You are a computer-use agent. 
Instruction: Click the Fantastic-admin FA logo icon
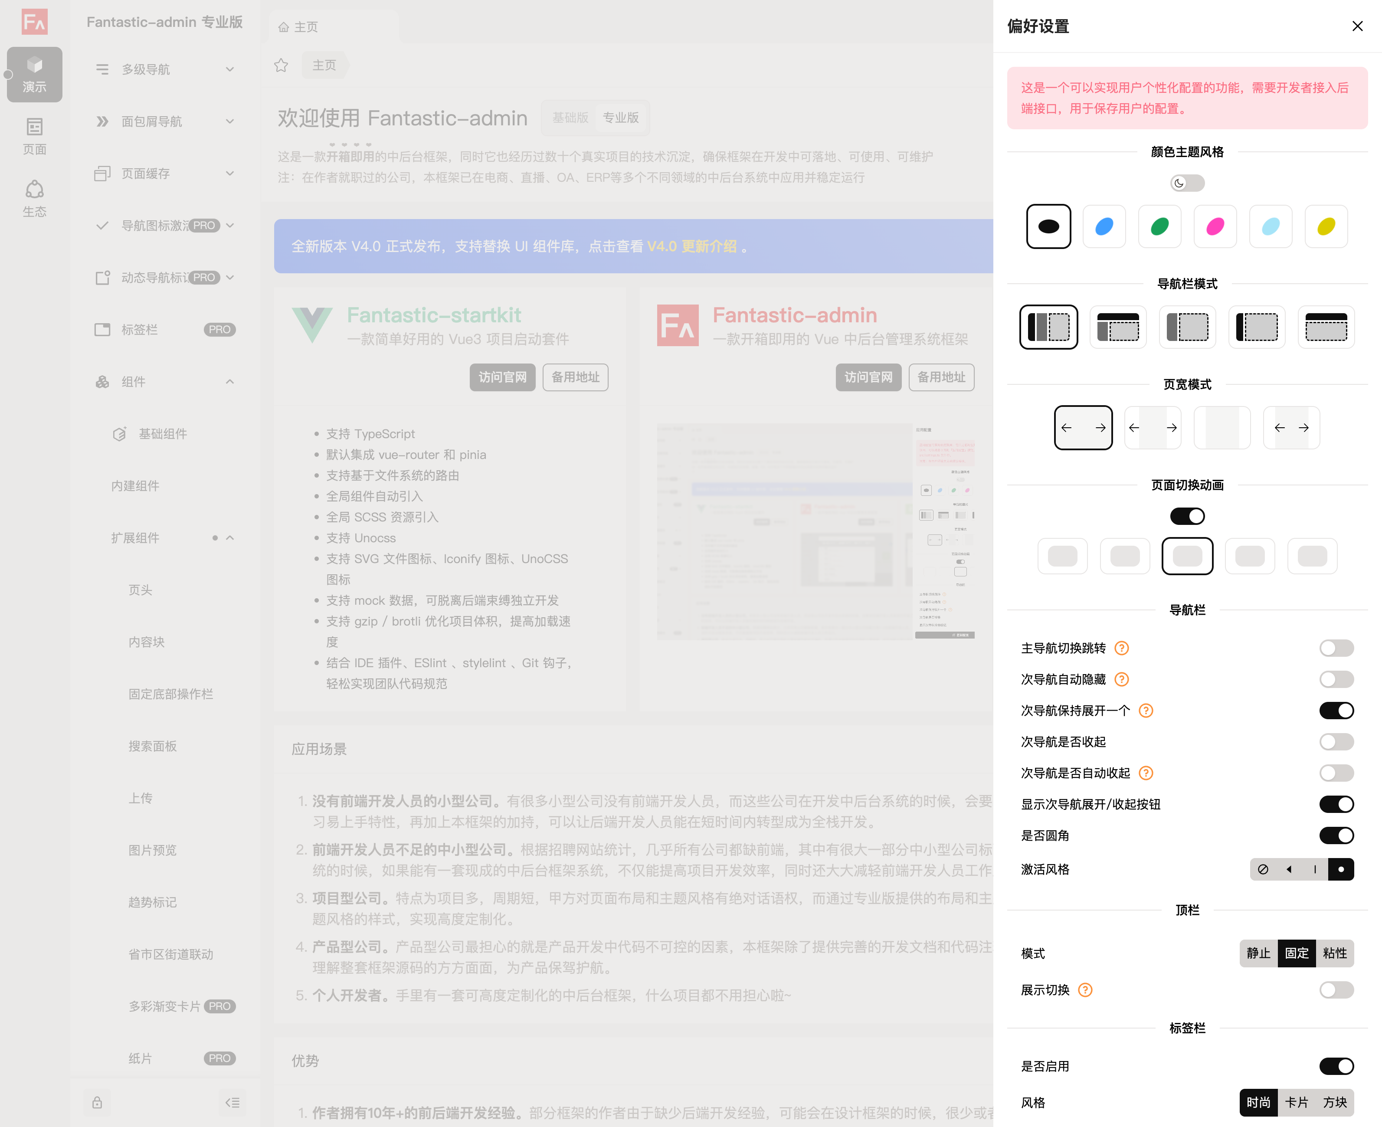click(34, 21)
